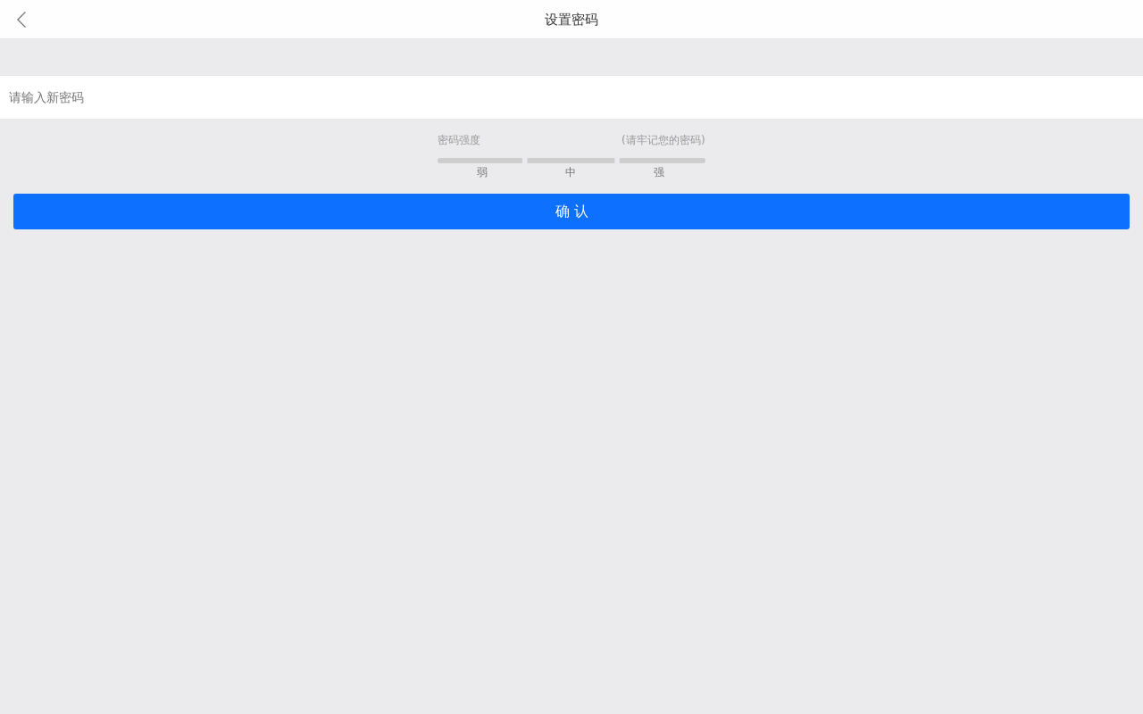Focus the 请输入新密码 placeholder text

[46, 97]
